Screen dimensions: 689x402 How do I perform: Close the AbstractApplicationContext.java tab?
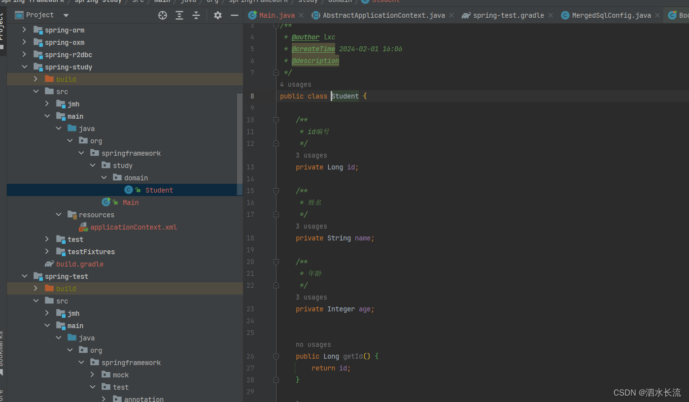click(x=450, y=15)
